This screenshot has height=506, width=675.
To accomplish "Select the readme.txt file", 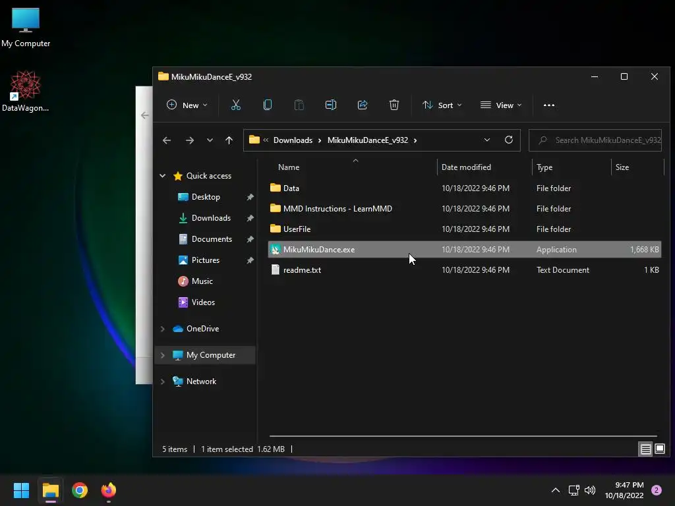I will click(465, 269).
